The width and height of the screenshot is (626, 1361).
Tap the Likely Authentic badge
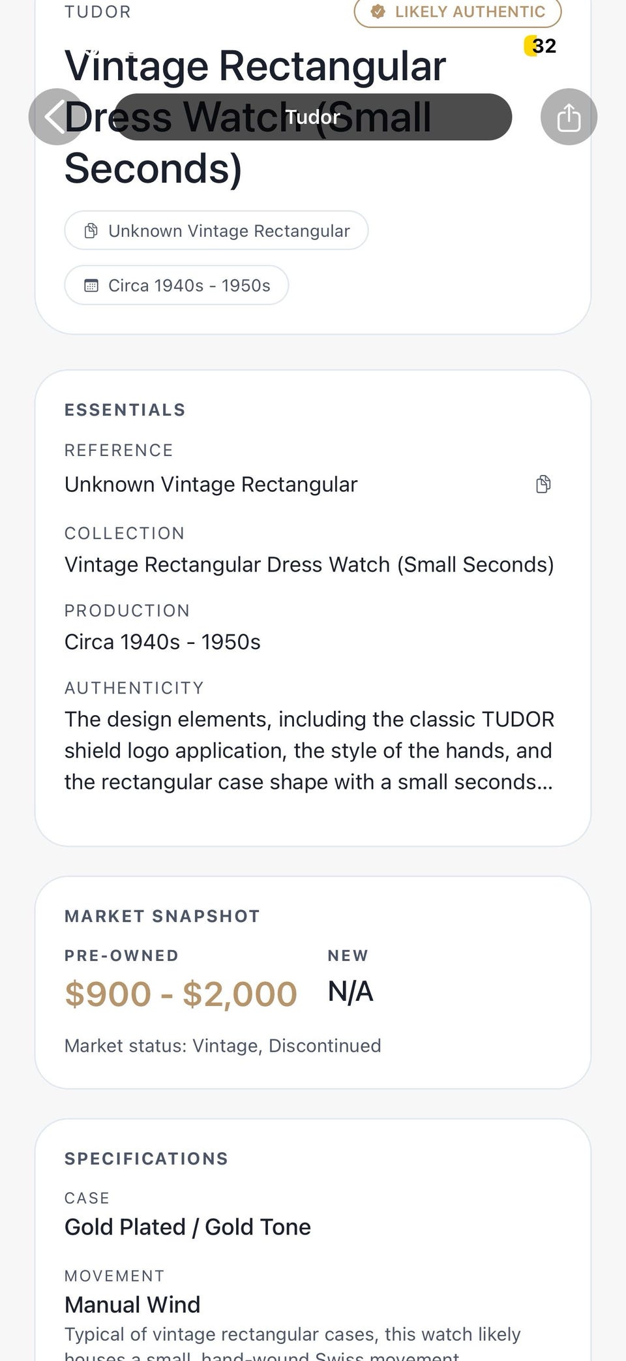pyautogui.click(x=458, y=12)
